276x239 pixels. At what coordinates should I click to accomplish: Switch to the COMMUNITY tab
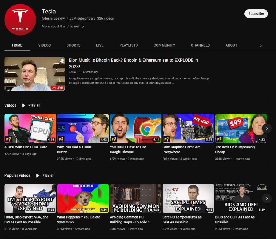(x=164, y=45)
